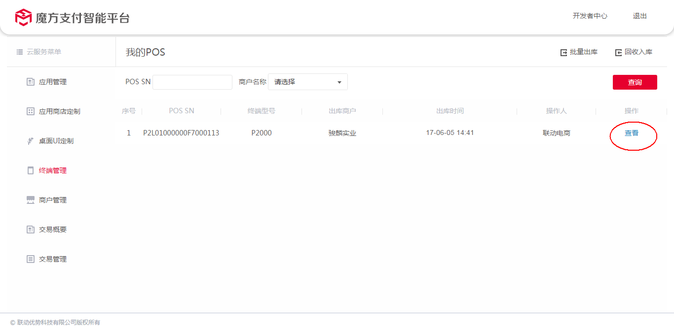Image resolution: width=674 pixels, height=328 pixels.
Task: Click the 交易管理 list icon
Action: (31, 259)
